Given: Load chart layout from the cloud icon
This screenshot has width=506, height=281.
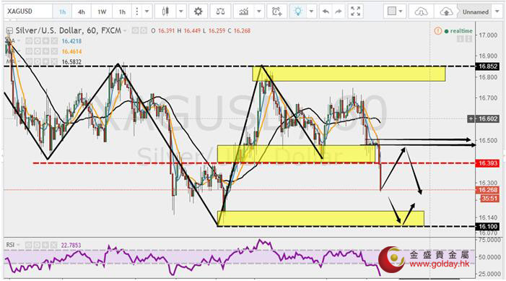Looking at the screenshot, I should pyautogui.click(x=421, y=12).
